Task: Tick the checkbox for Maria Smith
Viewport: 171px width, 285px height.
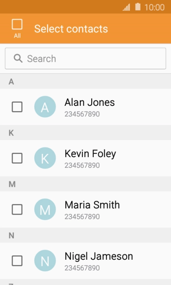Action: pyautogui.click(x=17, y=209)
